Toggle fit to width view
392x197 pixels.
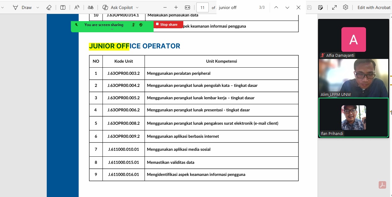click(x=187, y=7)
